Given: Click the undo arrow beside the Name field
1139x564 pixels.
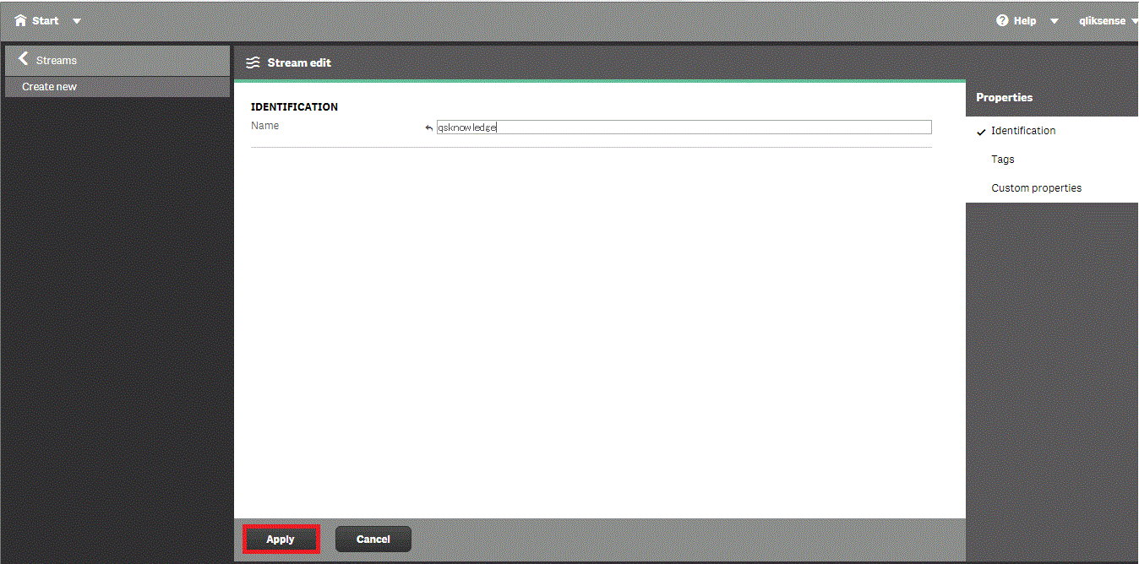Looking at the screenshot, I should pos(428,128).
